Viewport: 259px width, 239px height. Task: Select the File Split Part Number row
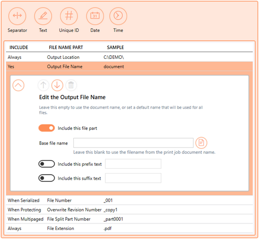click(129, 219)
